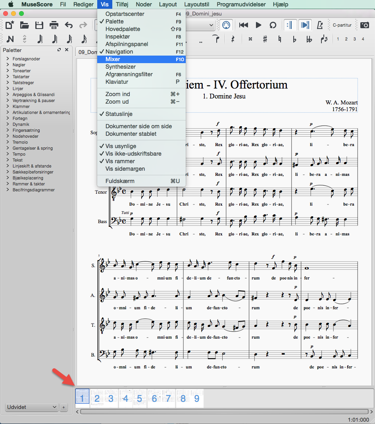375x424 pixels.
Task: Expand Taktarter palette
Action: 8,77
